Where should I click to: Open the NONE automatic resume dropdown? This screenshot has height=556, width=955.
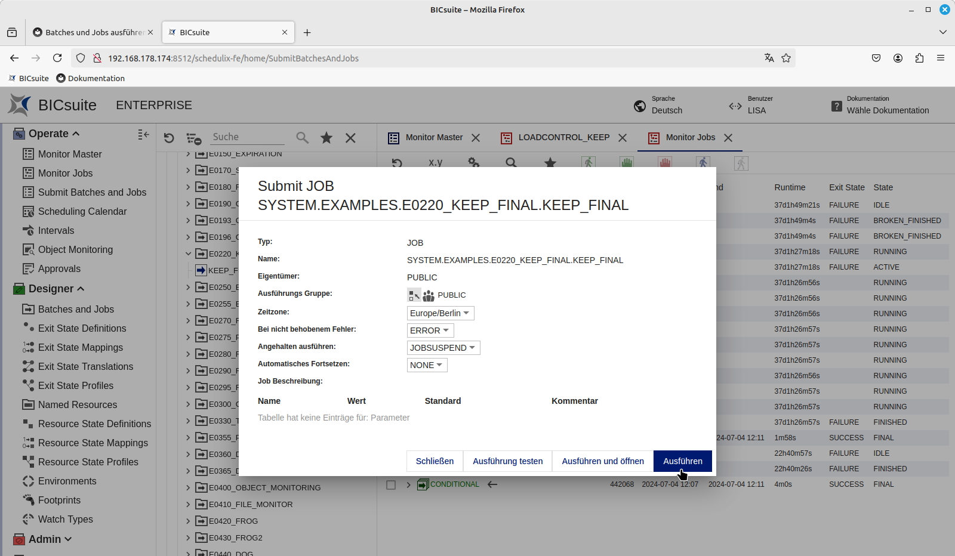[427, 365]
